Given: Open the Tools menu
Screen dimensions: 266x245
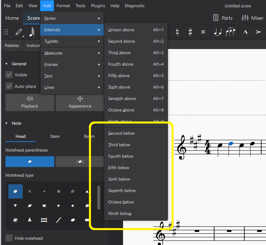Looking at the screenshot, I should tap(80, 6).
